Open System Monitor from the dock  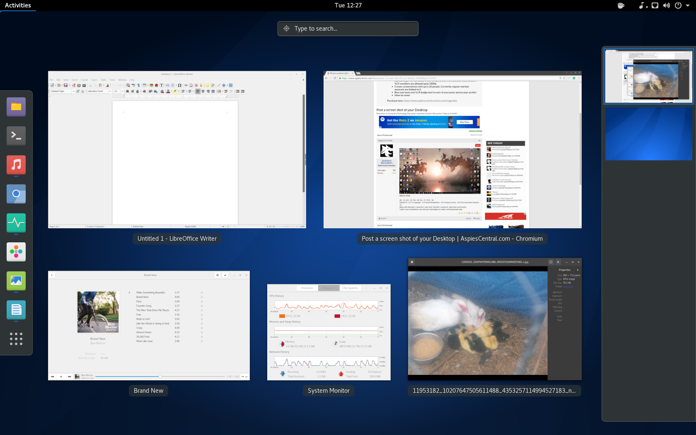16,223
